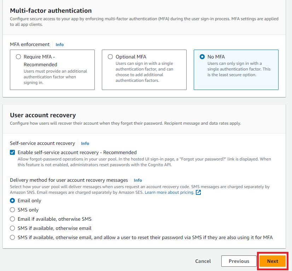Select Require MFA - Recommended option
The image size is (292, 271).
pyautogui.click(x=18, y=57)
